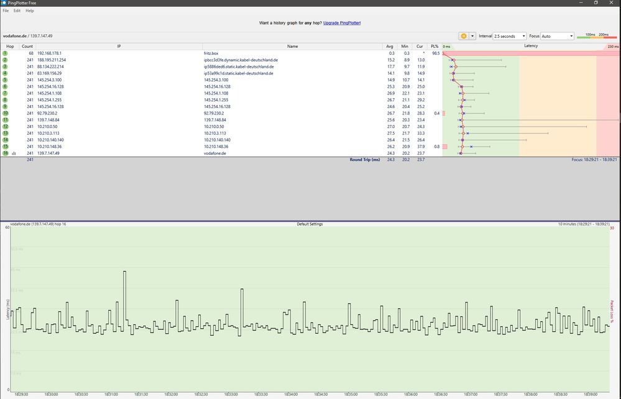The width and height of the screenshot is (621, 399).
Task: Select IP 10.210.140.140 in IP column
Action: [x=50, y=140]
